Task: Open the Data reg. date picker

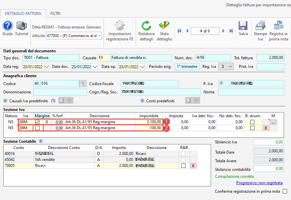Action: pyautogui.click(x=46, y=67)
